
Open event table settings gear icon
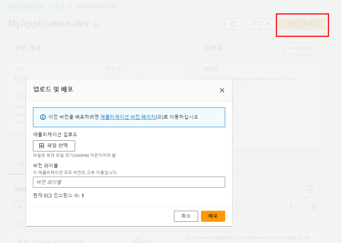pos(314,207)
